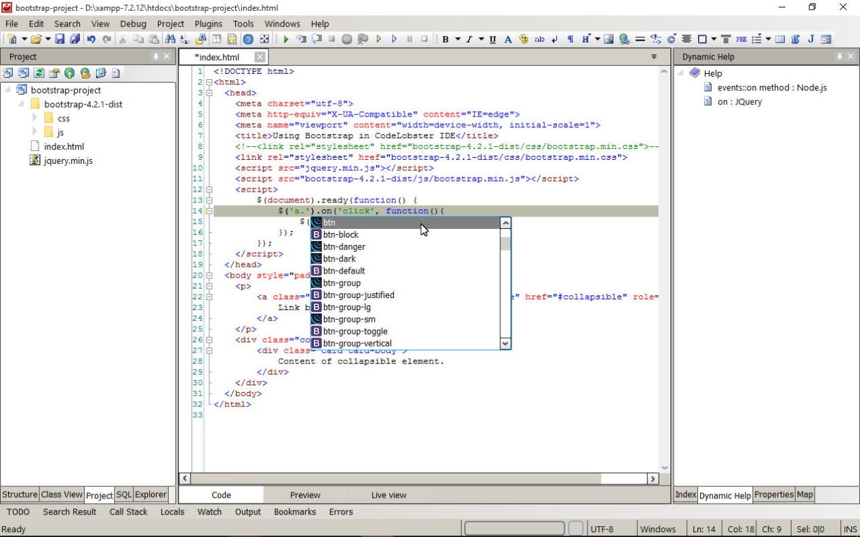This screenshot has width=860, height=537.
Task: Click the status bar progress indicator
Action: tap(515, 528)
